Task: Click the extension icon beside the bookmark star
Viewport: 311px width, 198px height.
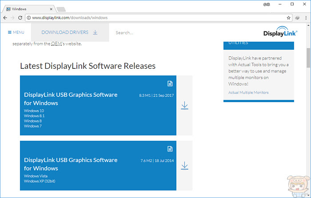Action: (297, 18)
